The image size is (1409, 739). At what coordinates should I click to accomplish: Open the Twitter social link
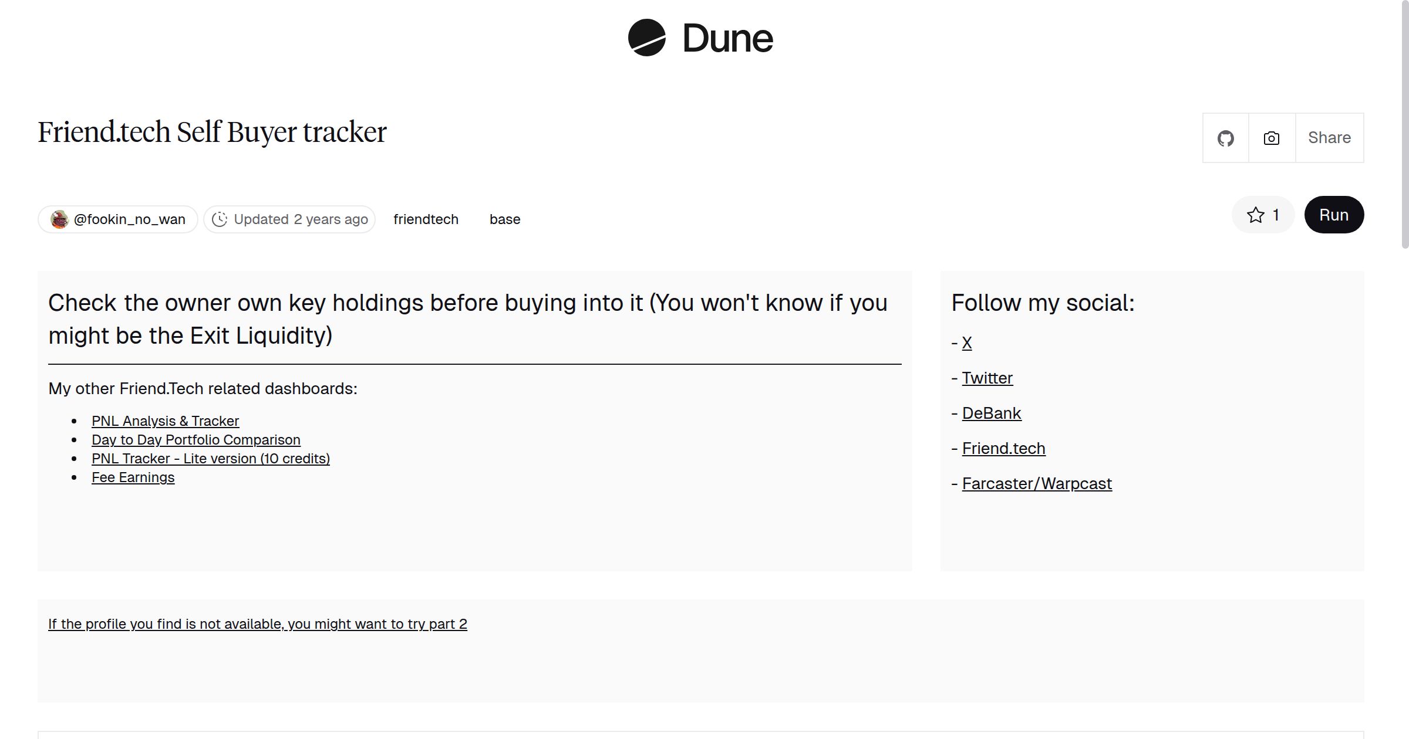[987, 378]
